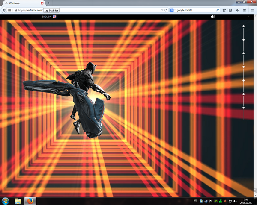The width and height of the screenshot is (257, 205).
Task: Show bookmarks list icon
Action: click(x=230, y=10)
